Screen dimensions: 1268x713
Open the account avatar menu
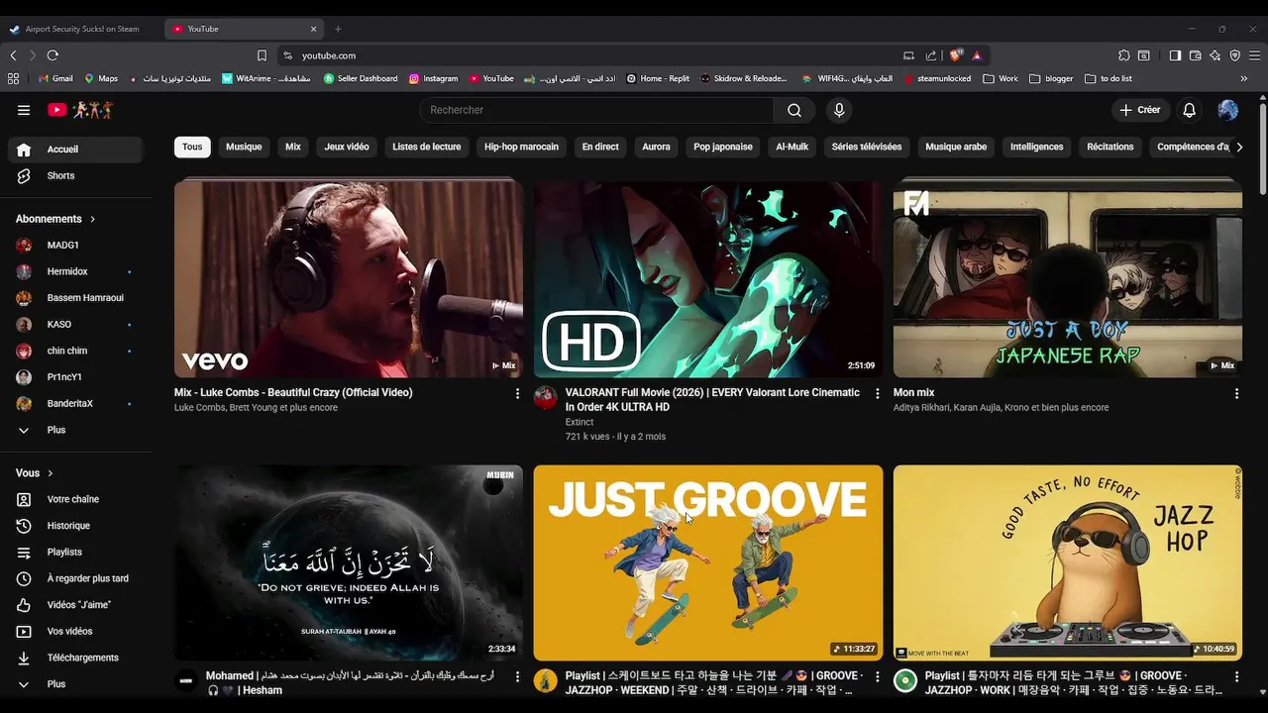pyautogui.click(x=1228, y=110)
